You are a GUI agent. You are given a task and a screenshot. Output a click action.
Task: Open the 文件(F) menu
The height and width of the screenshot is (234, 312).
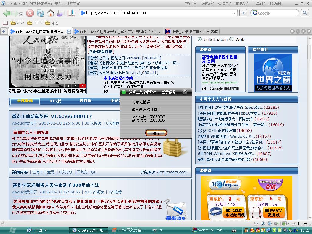(x=191, y=3)
